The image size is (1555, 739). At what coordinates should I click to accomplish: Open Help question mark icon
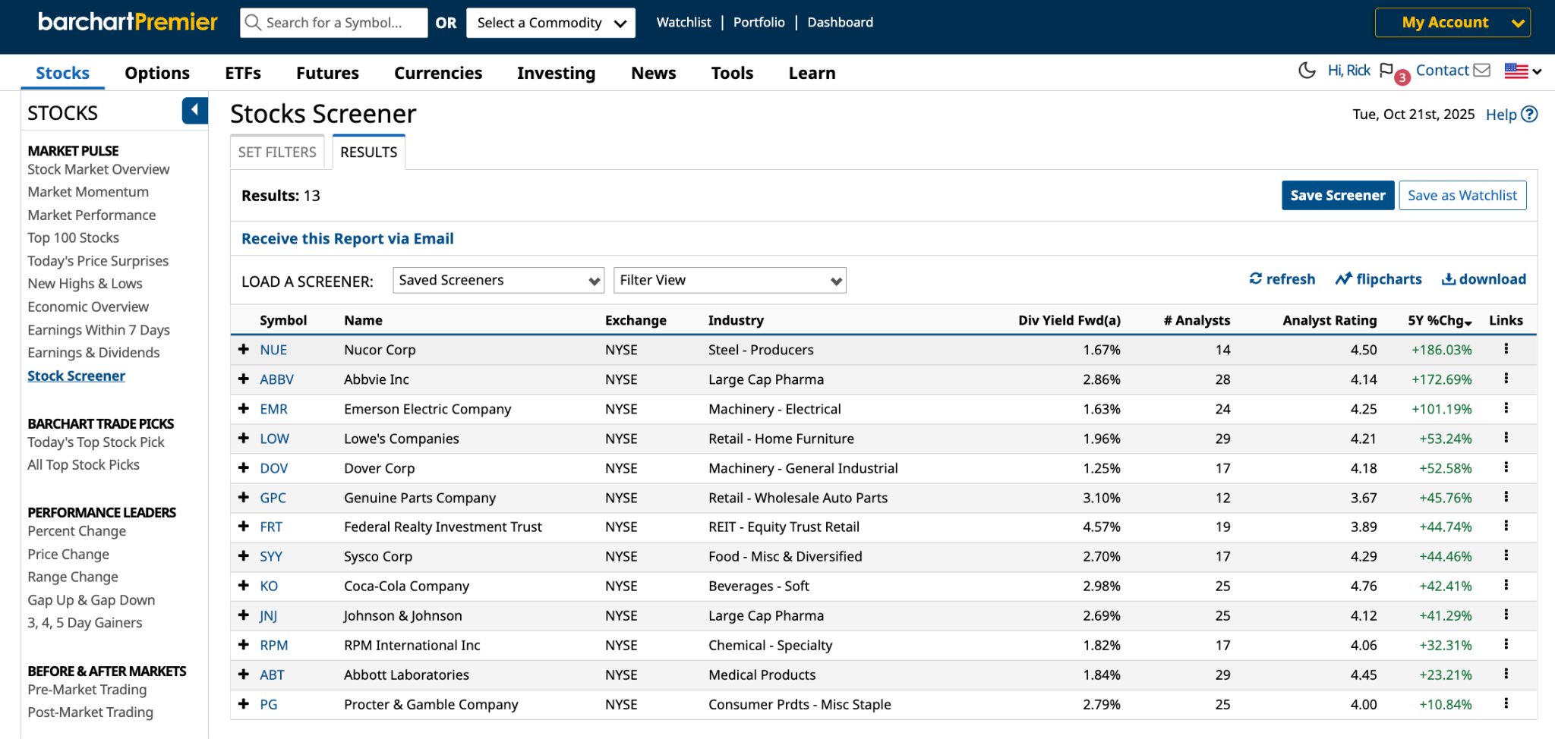[x=1529, y=115]
